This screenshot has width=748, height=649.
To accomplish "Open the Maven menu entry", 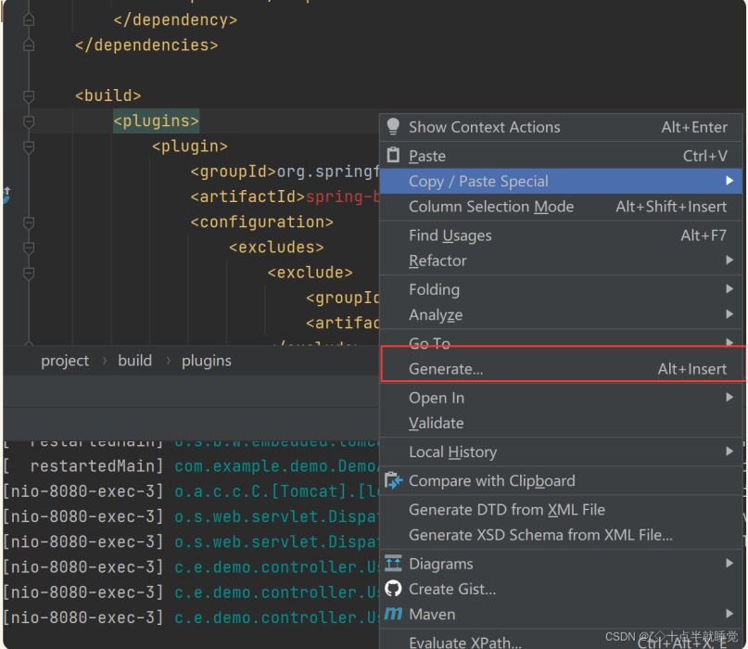I will click(x=561, y=614).
